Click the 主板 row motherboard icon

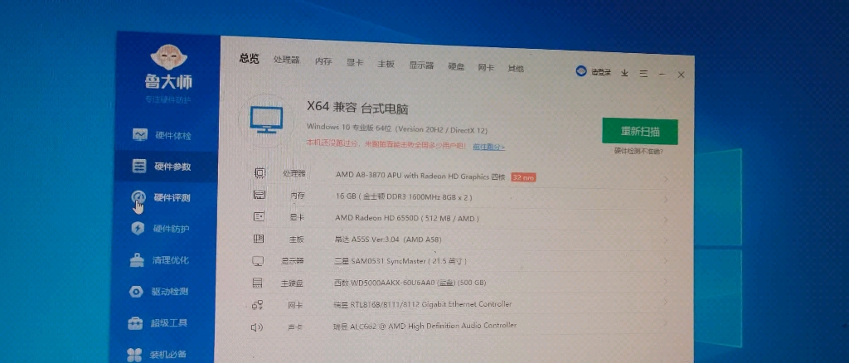[x=259, y=239]
